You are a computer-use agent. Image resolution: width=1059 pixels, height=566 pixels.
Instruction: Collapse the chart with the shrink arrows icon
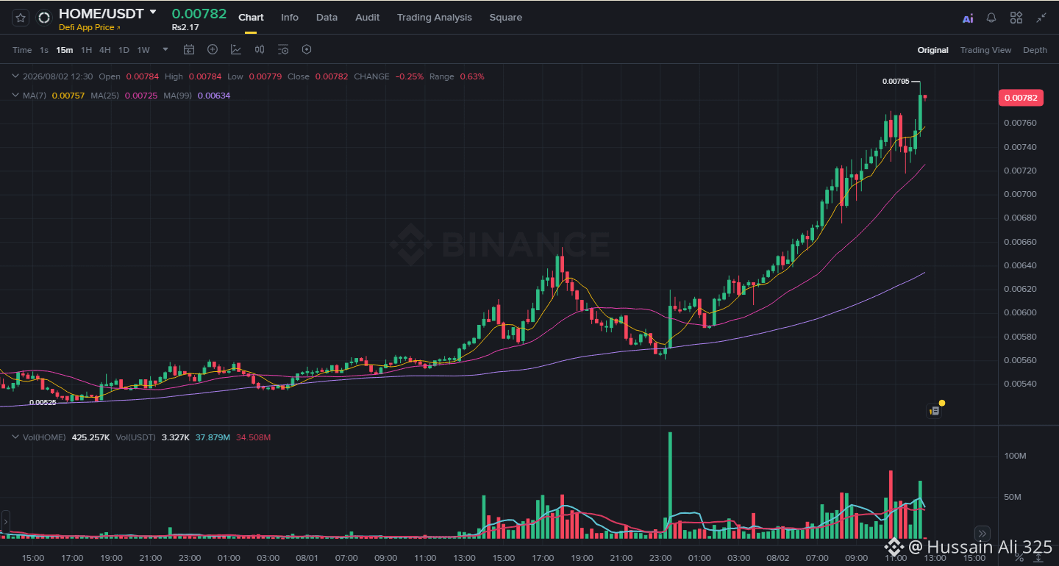[x=1041, y=18]
